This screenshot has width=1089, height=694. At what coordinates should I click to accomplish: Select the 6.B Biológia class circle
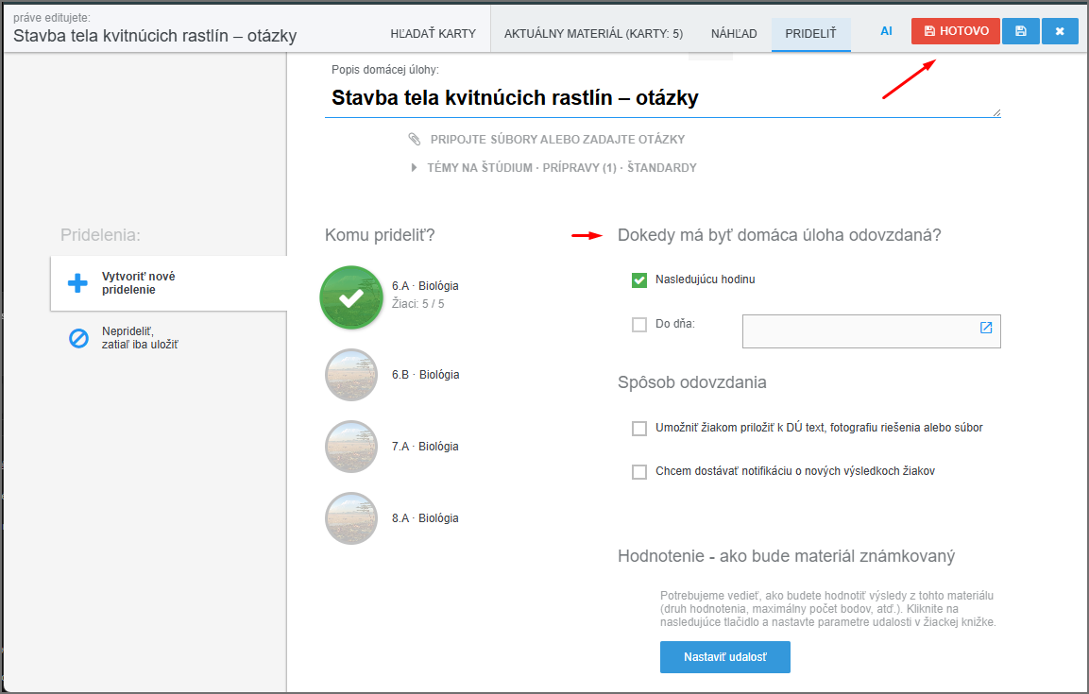click(x=351, y=375)
